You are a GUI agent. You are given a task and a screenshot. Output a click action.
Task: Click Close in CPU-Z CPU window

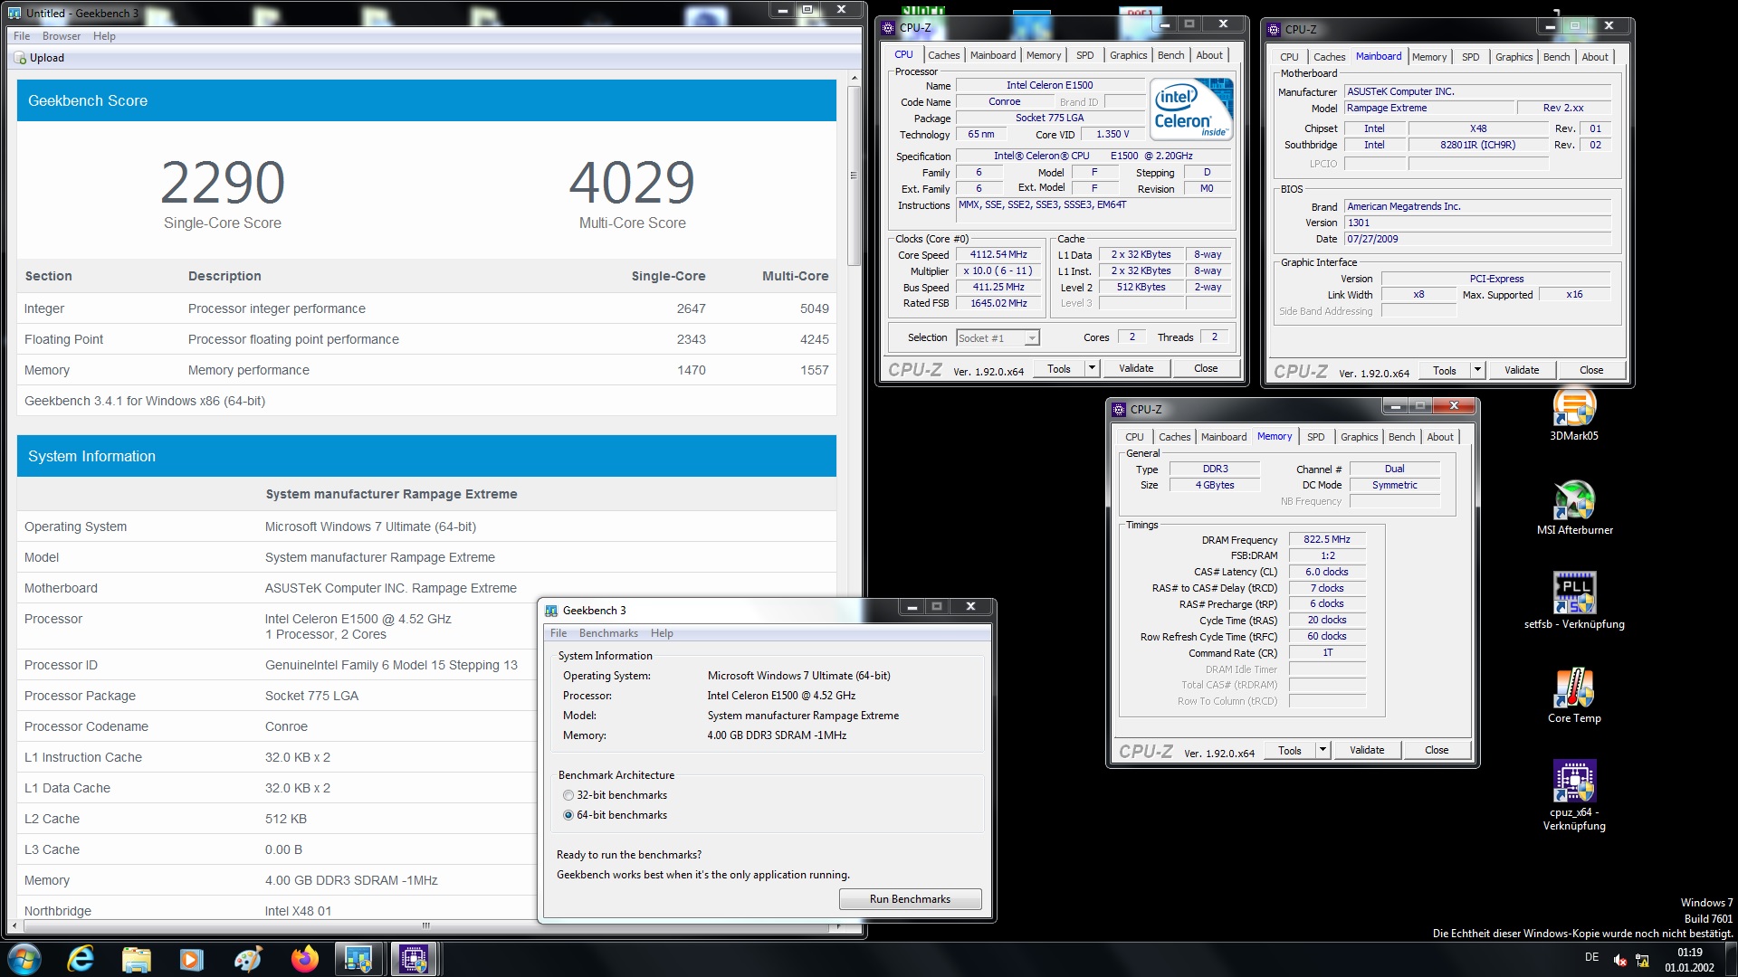[1206, 368]
